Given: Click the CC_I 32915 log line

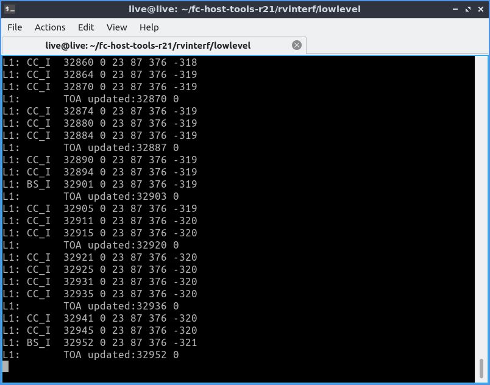Looking at the screenshot, I should 100,233.
